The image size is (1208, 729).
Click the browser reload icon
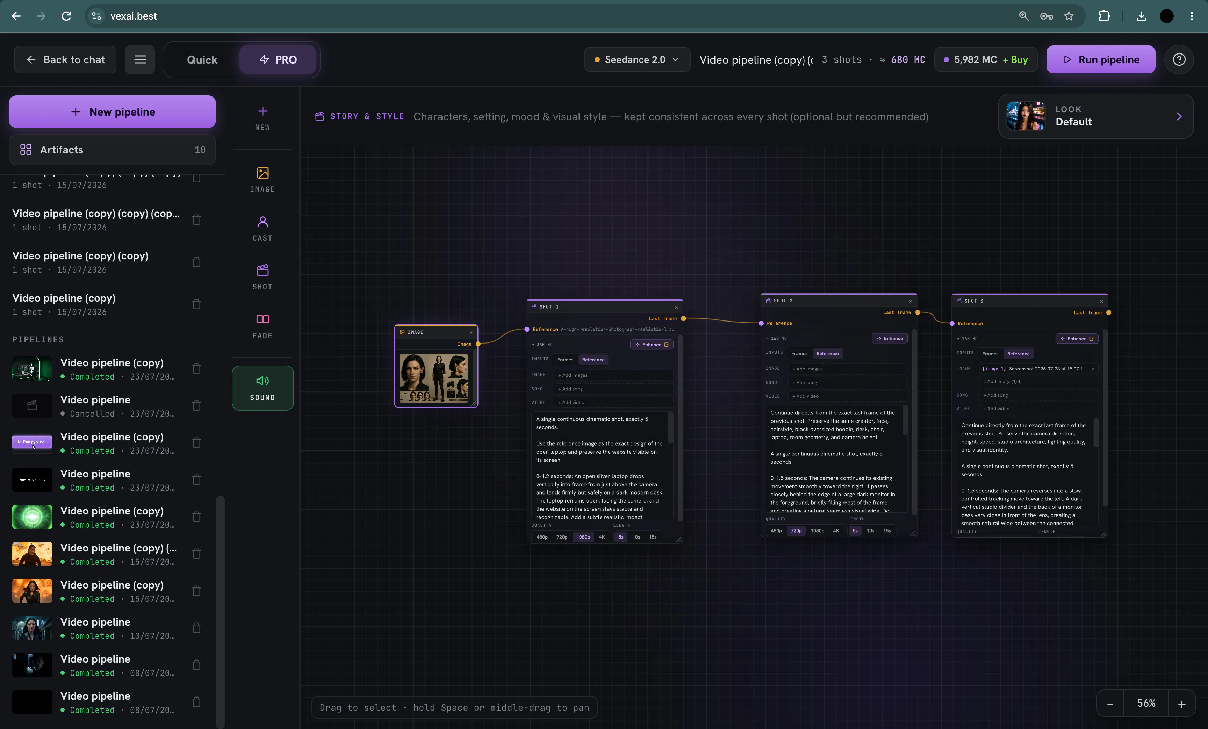(x=66, y=16)
